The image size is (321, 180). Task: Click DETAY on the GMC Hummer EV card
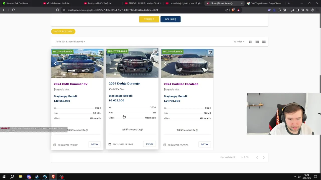[x=95, y=144]
